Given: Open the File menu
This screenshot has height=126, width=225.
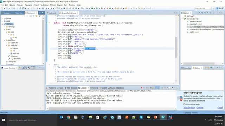Looking at the screenshot, I should 2,5.
